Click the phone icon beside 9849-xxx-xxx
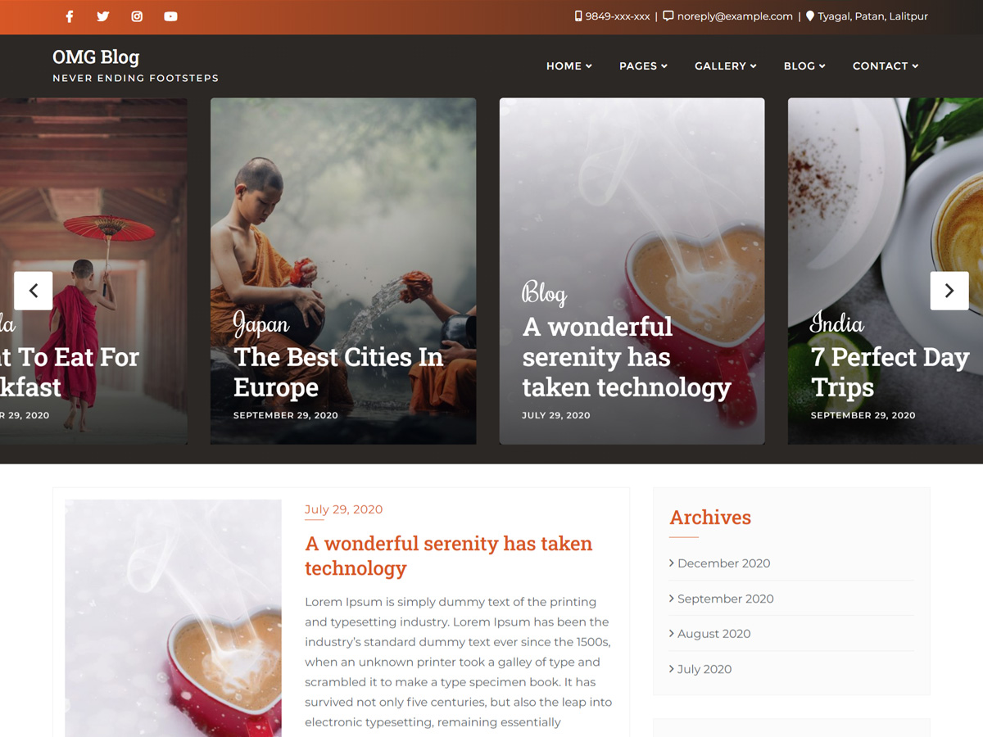Image resolution: width=983 pixels, height=737 pixels. point(578,16)
